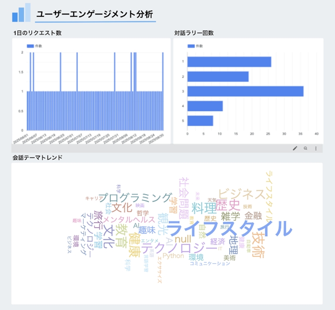
Task: Click 2025/08/30 date label on x-axis
Action: pos(157,139)
